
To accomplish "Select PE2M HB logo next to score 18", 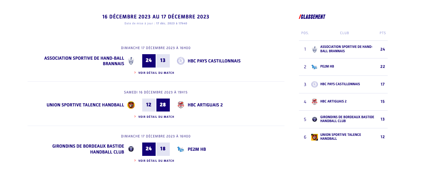I will coord(181,149).
